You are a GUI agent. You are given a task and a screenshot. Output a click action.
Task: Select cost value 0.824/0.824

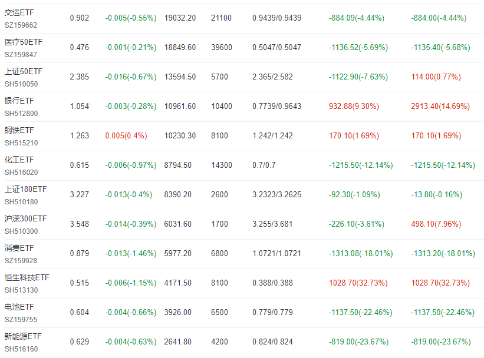(x=272, y=342)
